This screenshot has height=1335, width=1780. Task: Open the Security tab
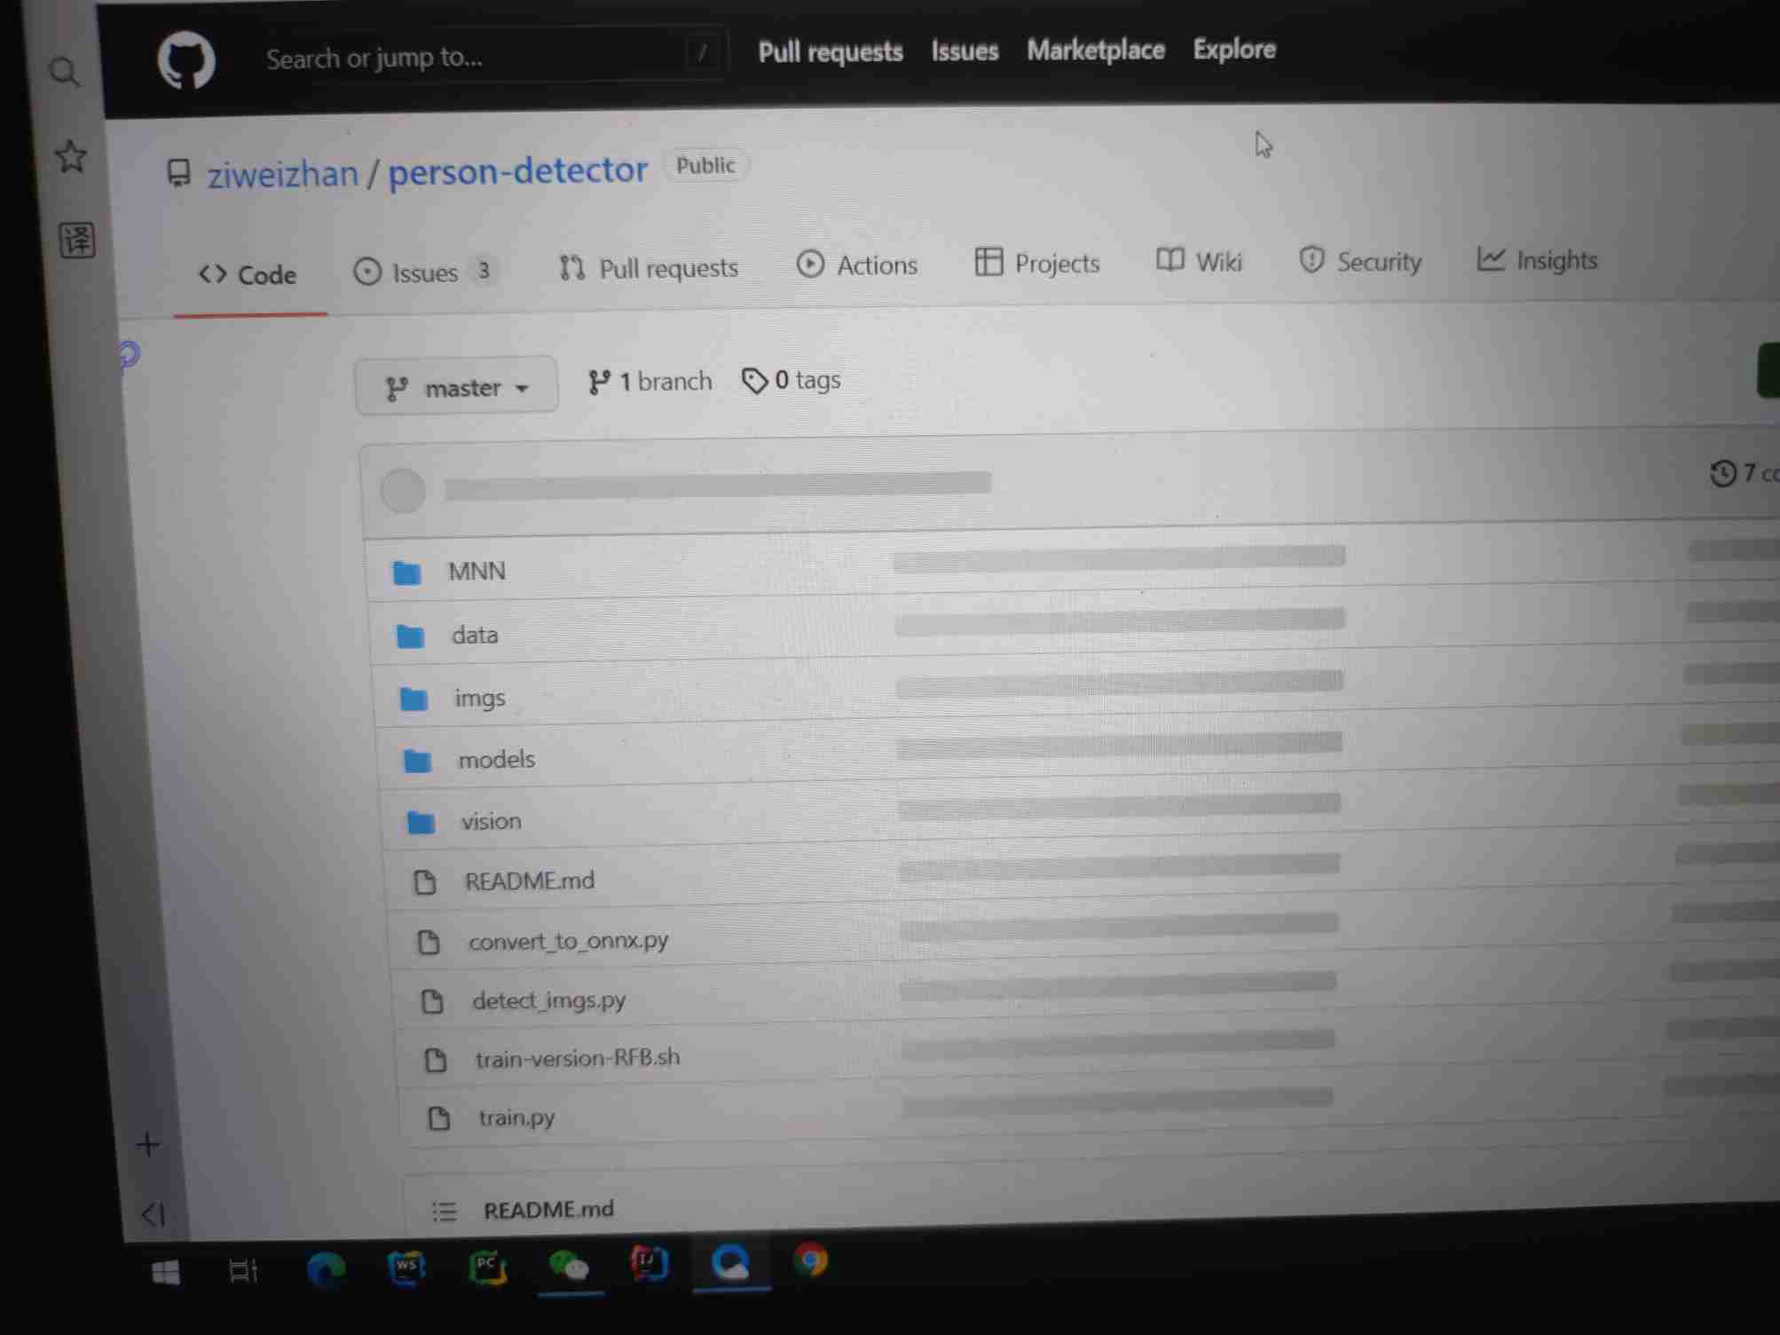coord(1360,261)
